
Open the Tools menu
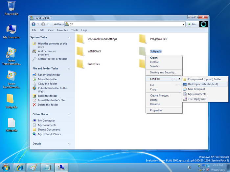pyautogui.click(x=75, y=30)
